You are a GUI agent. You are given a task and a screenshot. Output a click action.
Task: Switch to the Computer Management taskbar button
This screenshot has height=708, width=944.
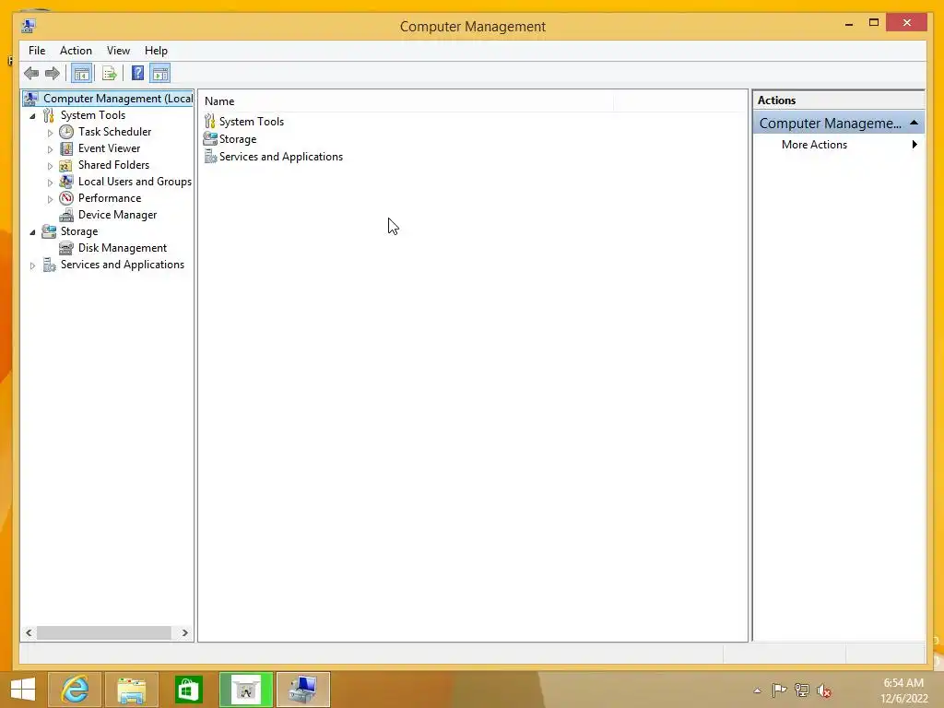point(302,690)
